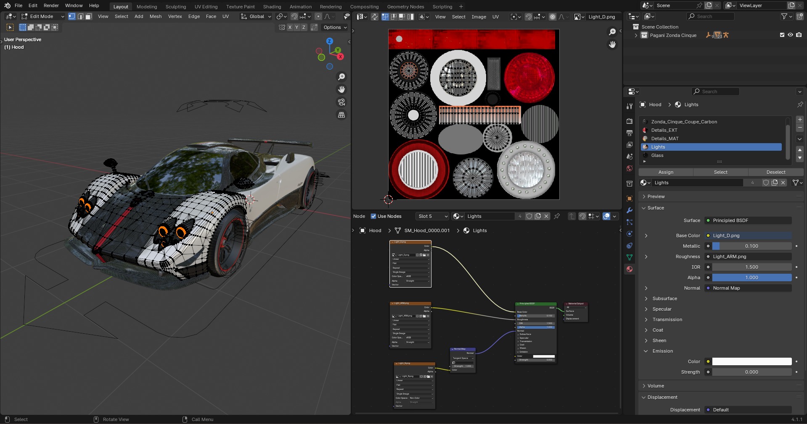
Task: Open the Modifiers properties tab
Action: tap(629, 210)
